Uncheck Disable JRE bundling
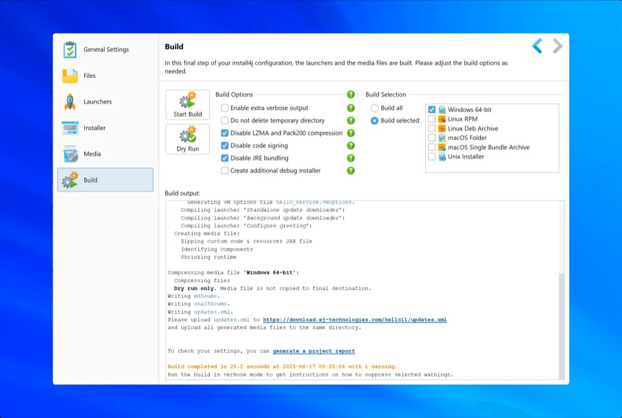Screen dimensions: 622x418 tap(224, 158)
